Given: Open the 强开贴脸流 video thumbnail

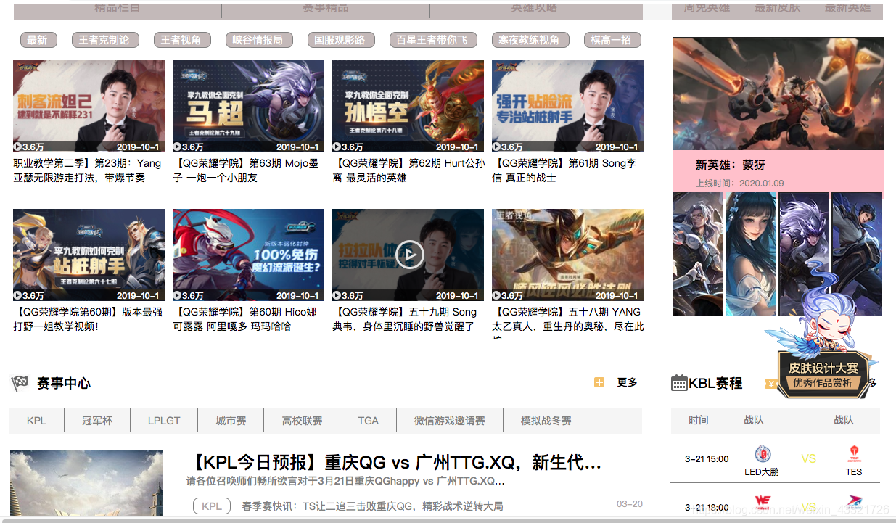Looking at the screenshot, I should click(567, 106).
